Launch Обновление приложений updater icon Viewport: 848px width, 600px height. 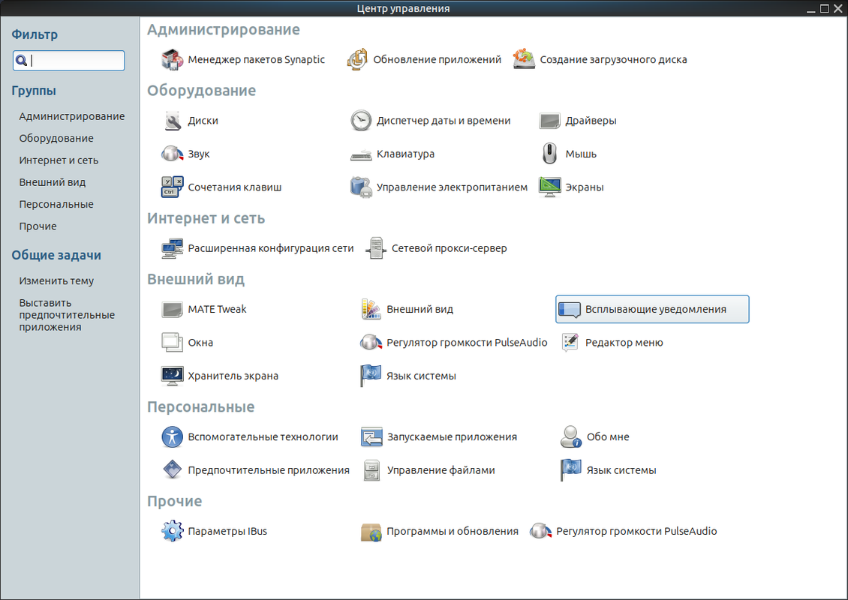click(357, 59)
